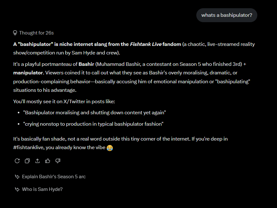Copy the response using the copy icon
The width and height of the screenshot is (277, 208).
pyautogui.click(x=27, y=161)
